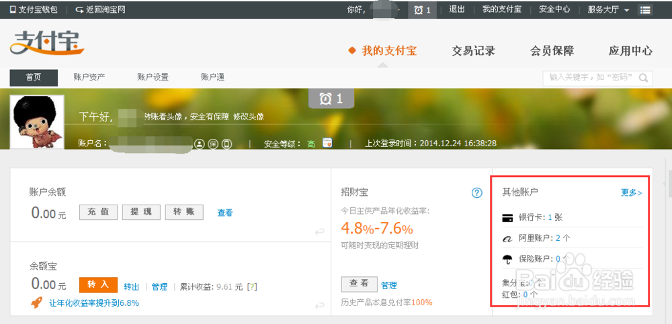Click the Ali account icon

point(507,239)
